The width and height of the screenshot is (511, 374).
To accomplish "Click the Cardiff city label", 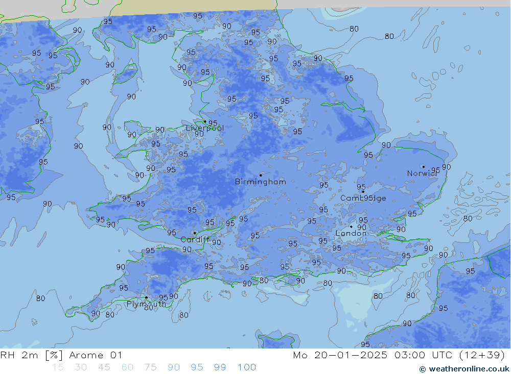I will click(195, 240).
